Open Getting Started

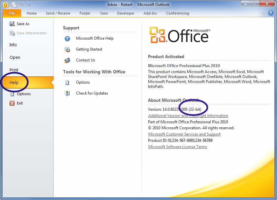(x=89, y=49)
